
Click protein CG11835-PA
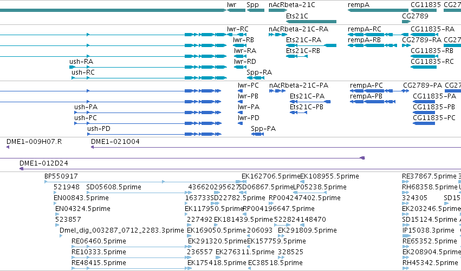[434, 96]
